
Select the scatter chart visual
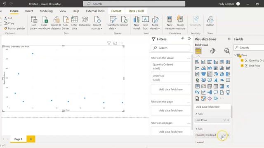coord(210,74)
